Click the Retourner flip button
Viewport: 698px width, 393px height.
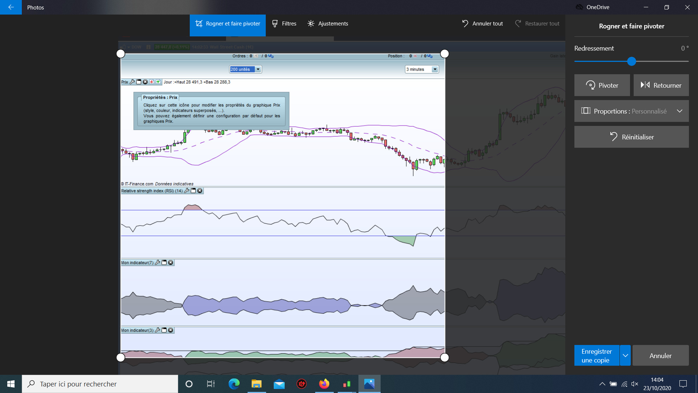click(661, 86)
